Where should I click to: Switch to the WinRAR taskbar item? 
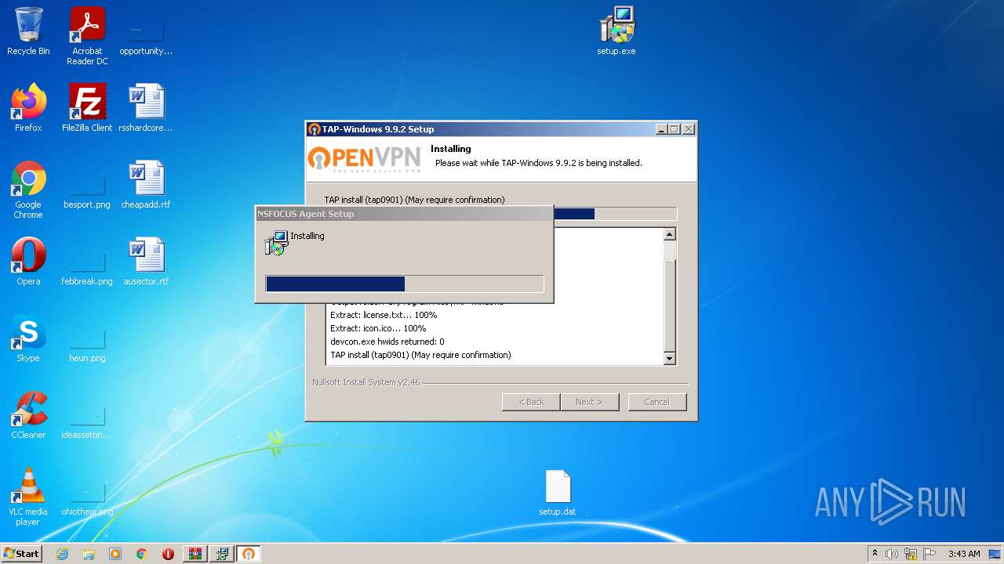(x=195, y=554)
